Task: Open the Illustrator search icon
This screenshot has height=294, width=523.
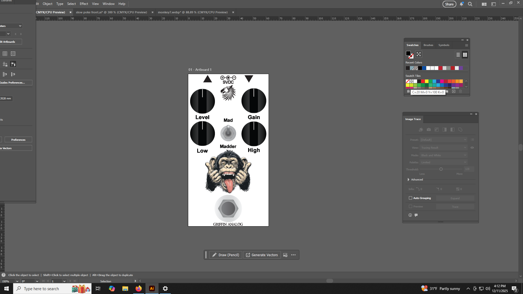Action: click(470, 4)
